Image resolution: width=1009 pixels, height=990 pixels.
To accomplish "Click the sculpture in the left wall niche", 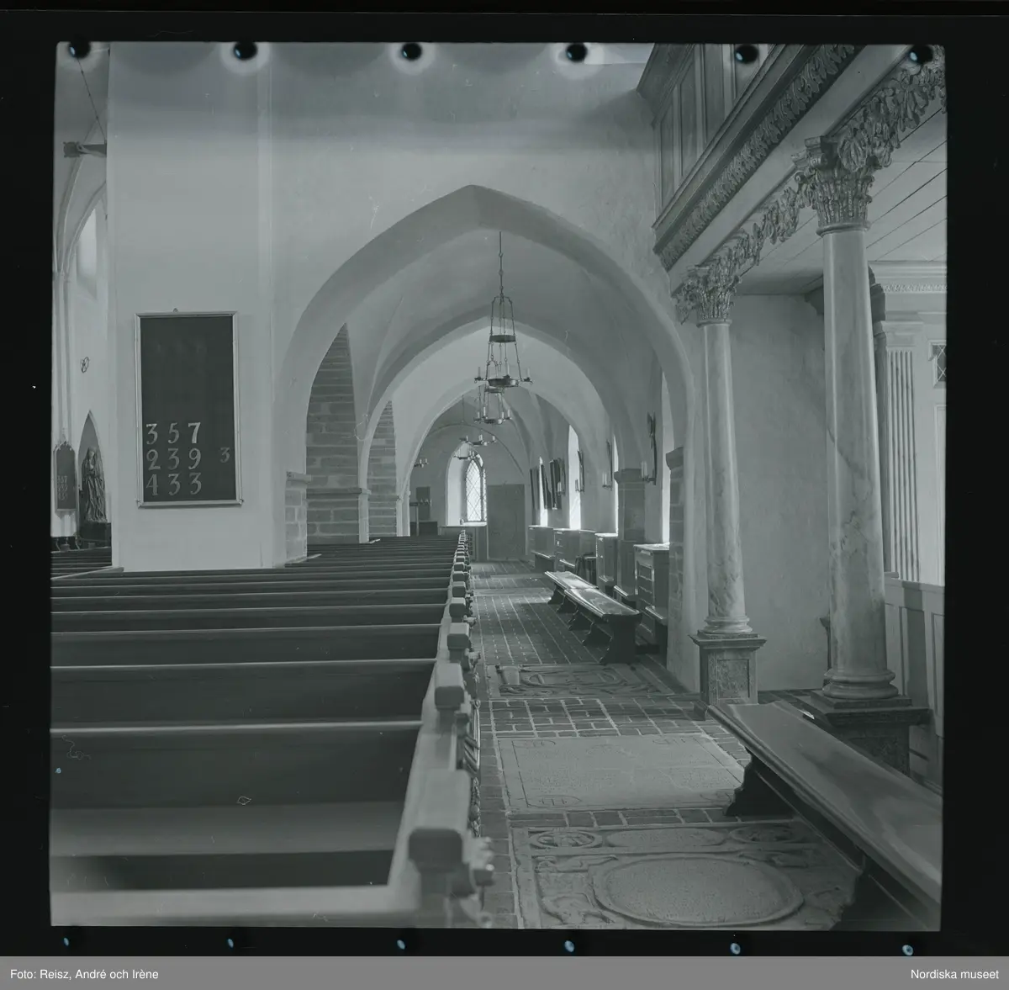I will tap(92, 485).
